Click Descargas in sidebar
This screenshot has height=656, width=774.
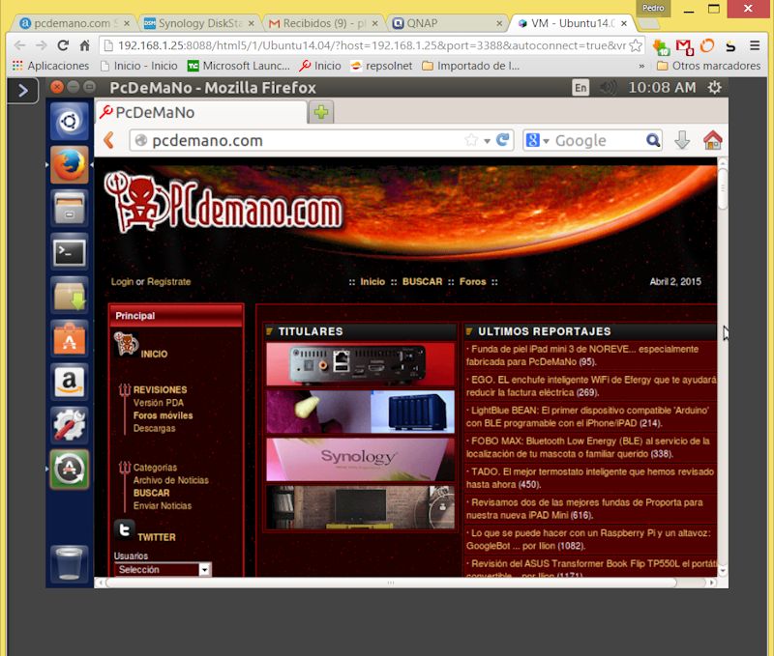(154, 428)
